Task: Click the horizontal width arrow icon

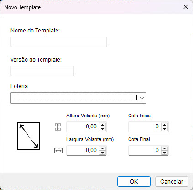Action: [58, 151]
